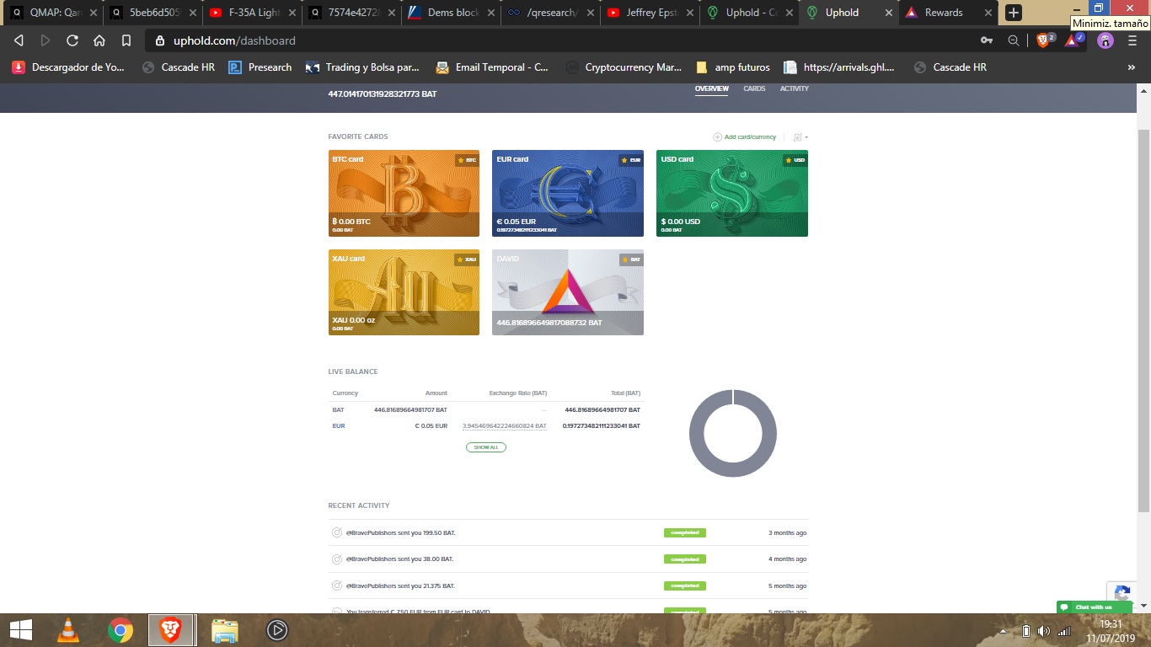This screenshot has width=1151, height=647.
Task: Open the BTC card
Action: (x=404, y=194)
